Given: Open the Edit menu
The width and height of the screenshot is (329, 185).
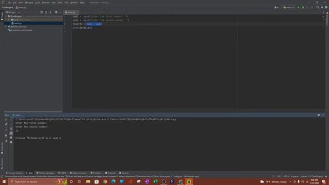Looking at the screenshot, I should (14, 3).
